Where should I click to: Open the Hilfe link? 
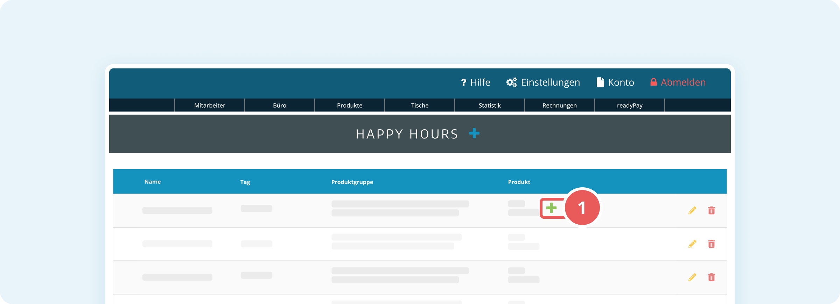click(480, 82)
